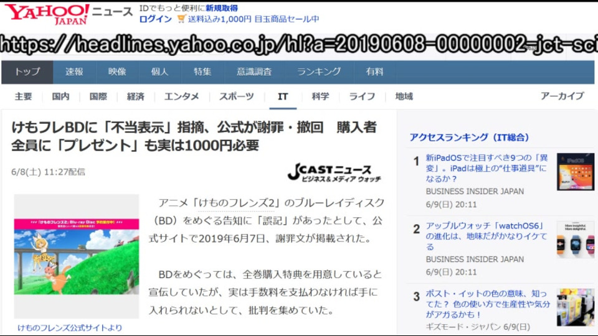Open the 主要 category
This screenshot has height=336, width=598.
[x=23, y=97]
